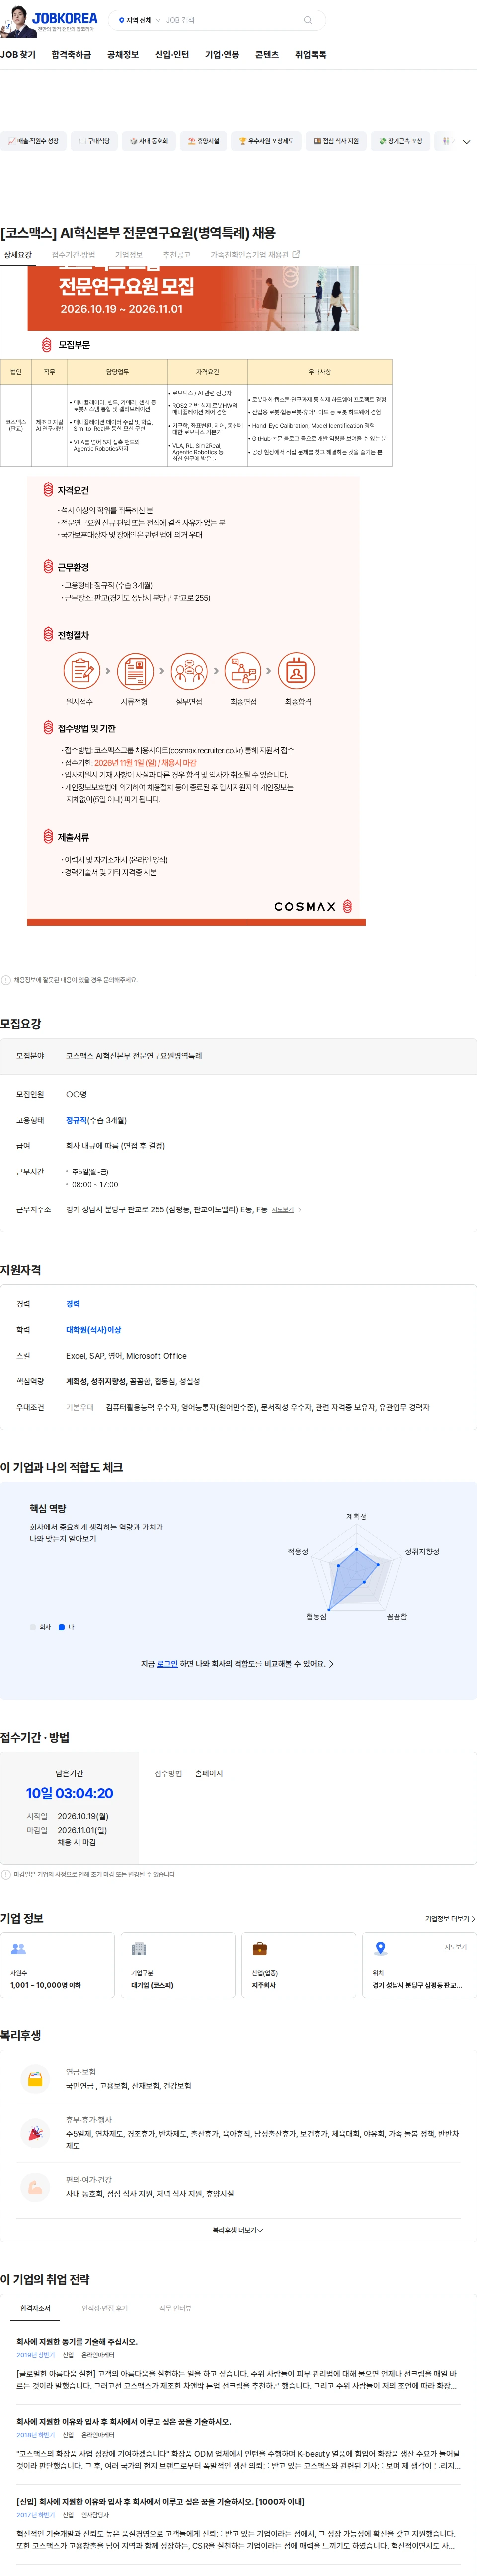Expand the benefit tags chevron
The height and width of the screenshot is (2576, 477).
(x=466, y=142)
